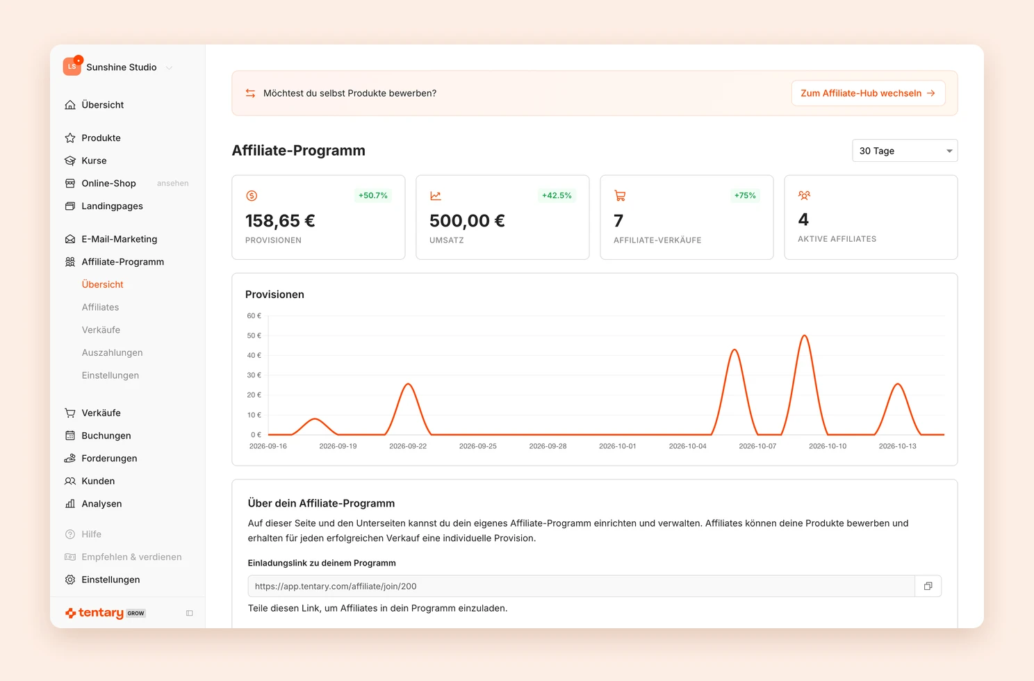Click the Forderungen hand-coin icon
1034x681 pixels.
70,459
